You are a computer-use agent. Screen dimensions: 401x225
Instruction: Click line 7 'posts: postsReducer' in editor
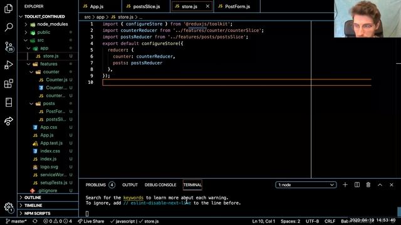pyautogui.click(x=138, y=62)
